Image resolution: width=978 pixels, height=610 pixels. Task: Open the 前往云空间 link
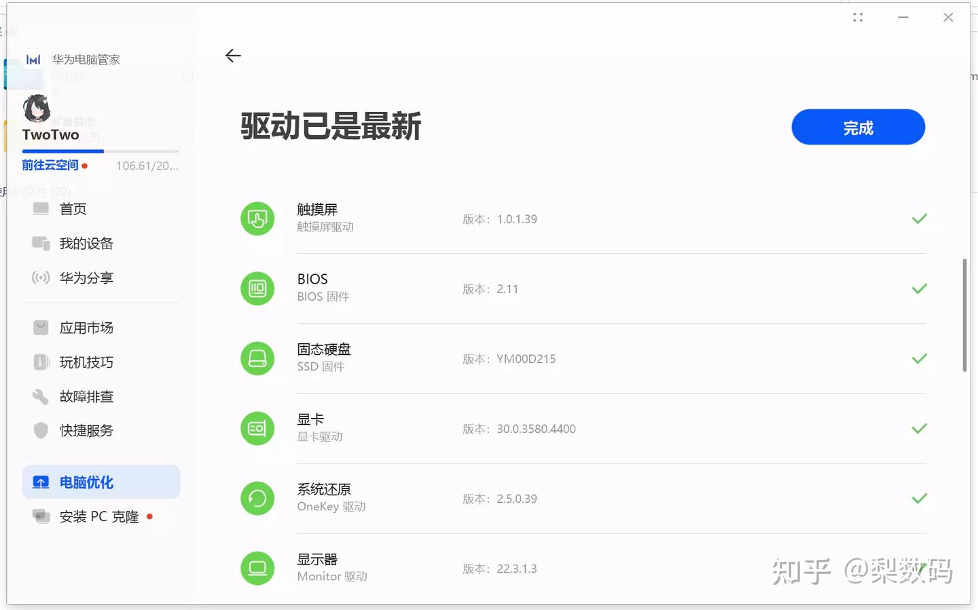tap(50, 165)
